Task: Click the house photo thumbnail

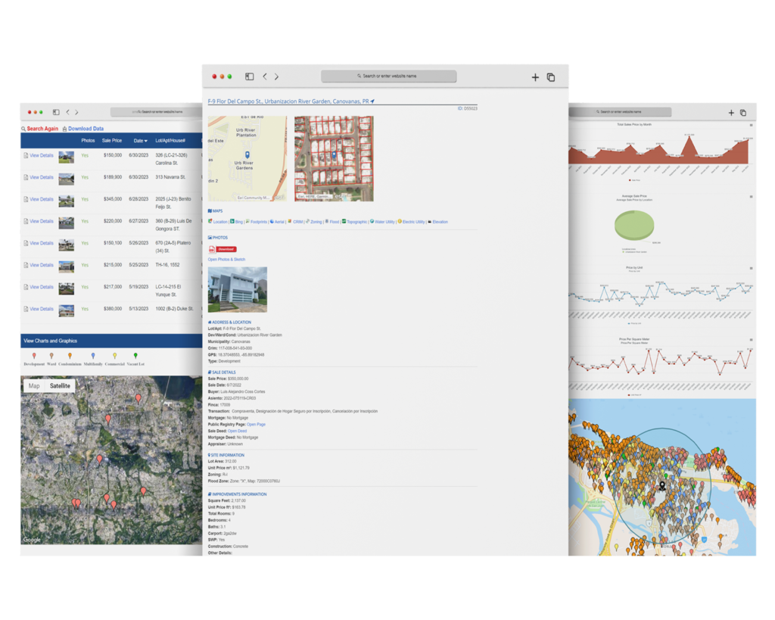Action: [x=237, y=289]
